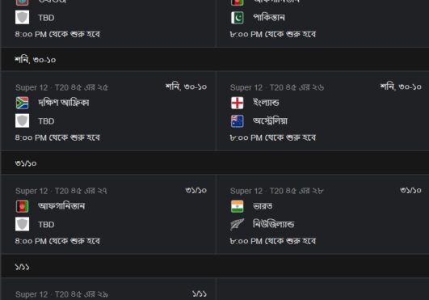429x300 pixels.
Task: Click the England flag icon
Action: 238,103
